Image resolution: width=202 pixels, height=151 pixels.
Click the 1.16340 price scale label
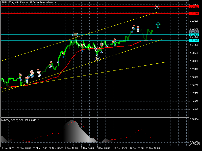pos(195,109)
